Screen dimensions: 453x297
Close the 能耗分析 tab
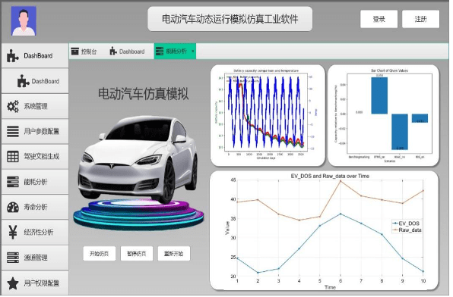coord(193,52)
